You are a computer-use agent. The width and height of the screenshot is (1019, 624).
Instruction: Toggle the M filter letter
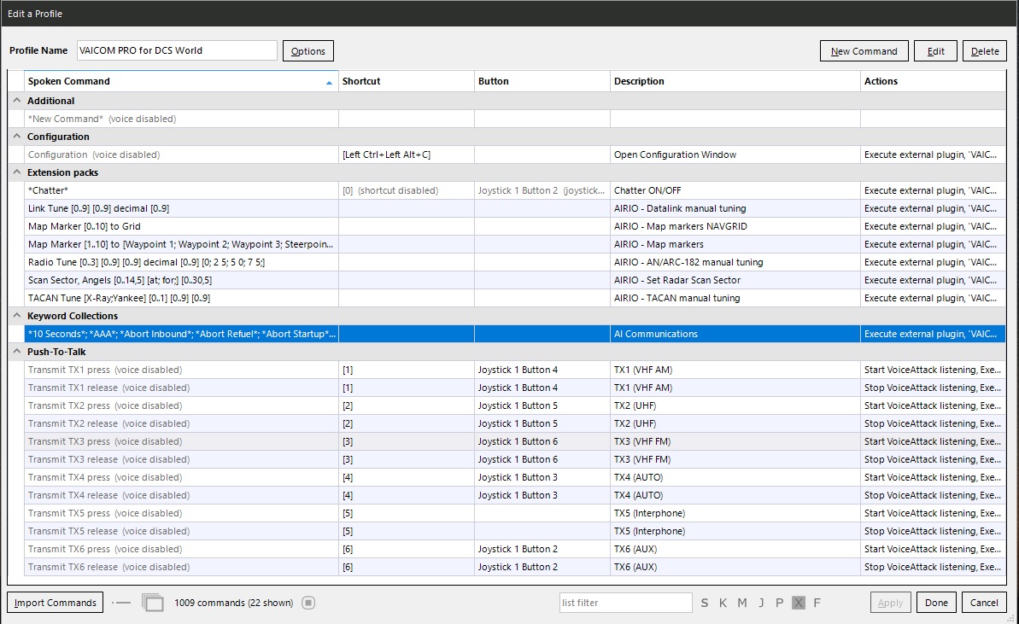pyautogui.click(x=742, y=603)
